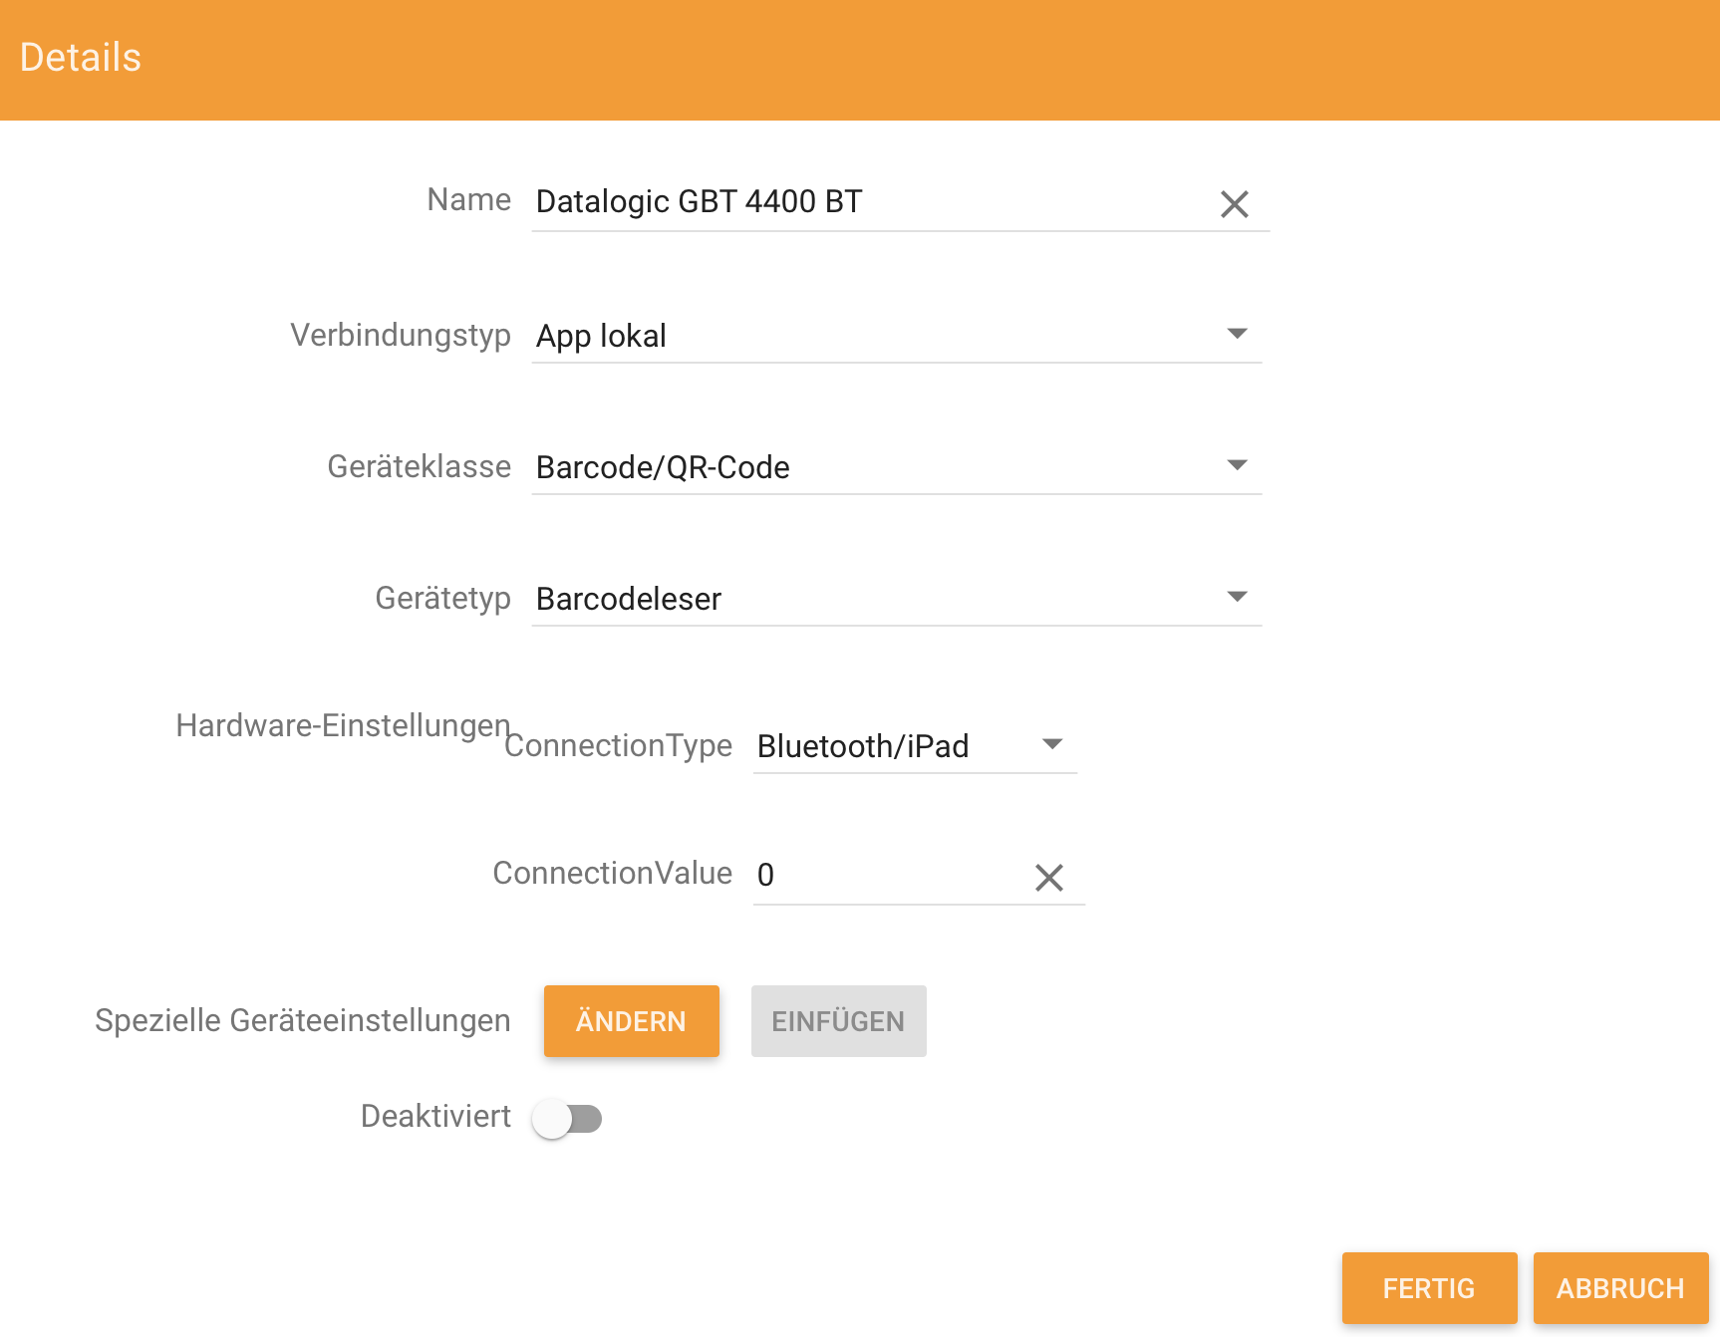Open the Gerätetyp dropdown arrow
1720x1337 pixels.
pos(1237,597)
